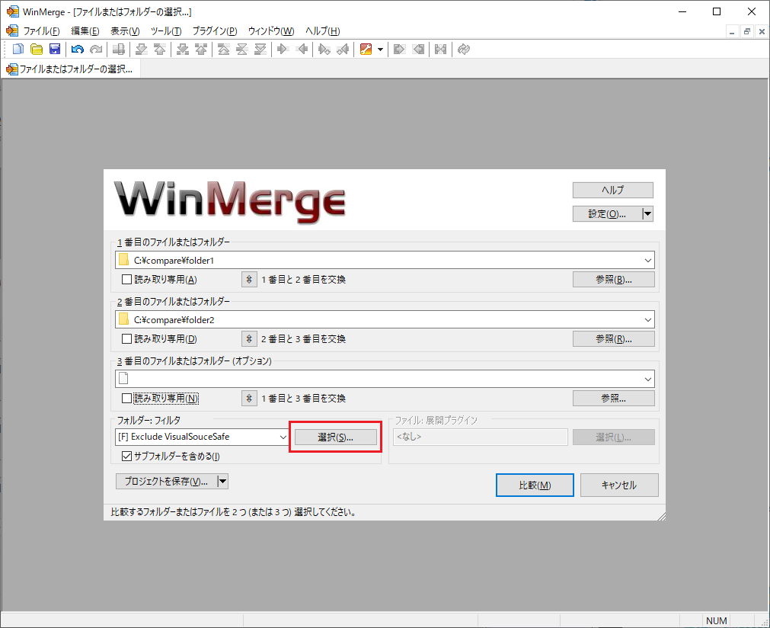The height and width of the screenshot is (628, 770).
Task: Jump to Next Difference via toolbar
Action: pos(142,49)
